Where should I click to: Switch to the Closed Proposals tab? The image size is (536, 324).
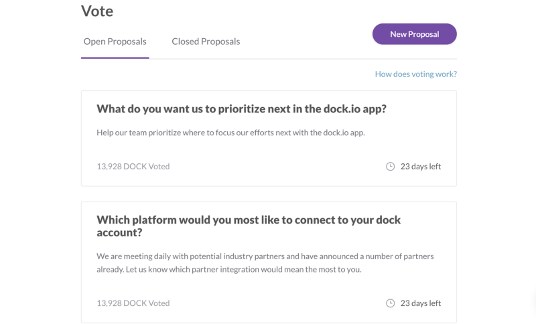[x=206, y=42]
